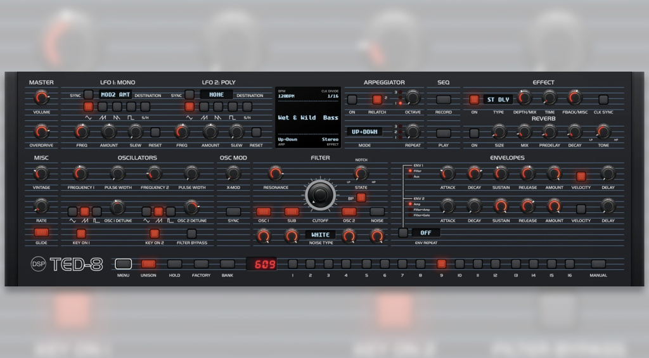Select LFO 1 square waveform button
Screen dimensions: 649x358
pyautogui.click(x=131, y=107)
